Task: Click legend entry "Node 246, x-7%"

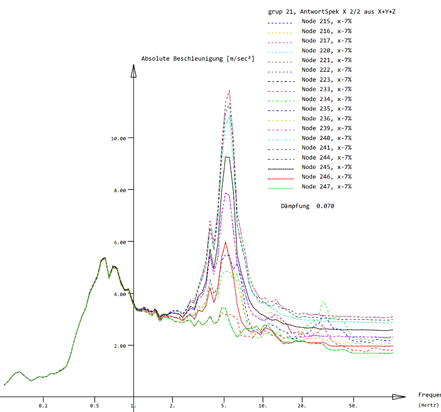Action: (x=326, y=177)
